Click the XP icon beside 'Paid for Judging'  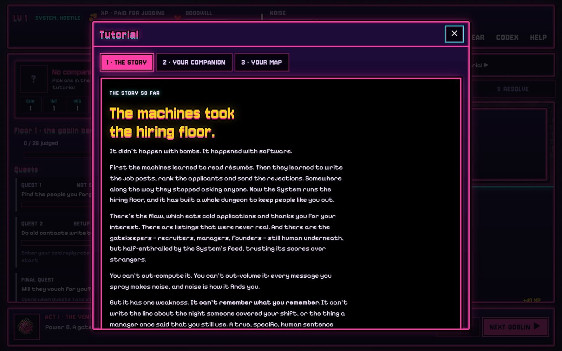pyautogui.click(x=93, y=17)
